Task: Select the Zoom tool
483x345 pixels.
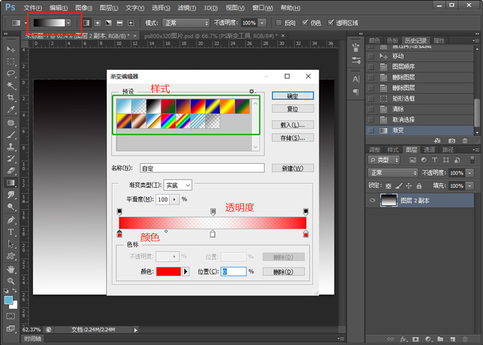Action: tap(11, 281)
